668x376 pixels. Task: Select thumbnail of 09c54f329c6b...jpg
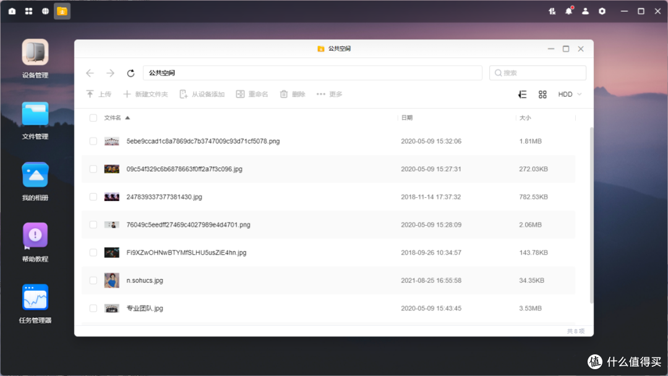(x=111, y=169)
